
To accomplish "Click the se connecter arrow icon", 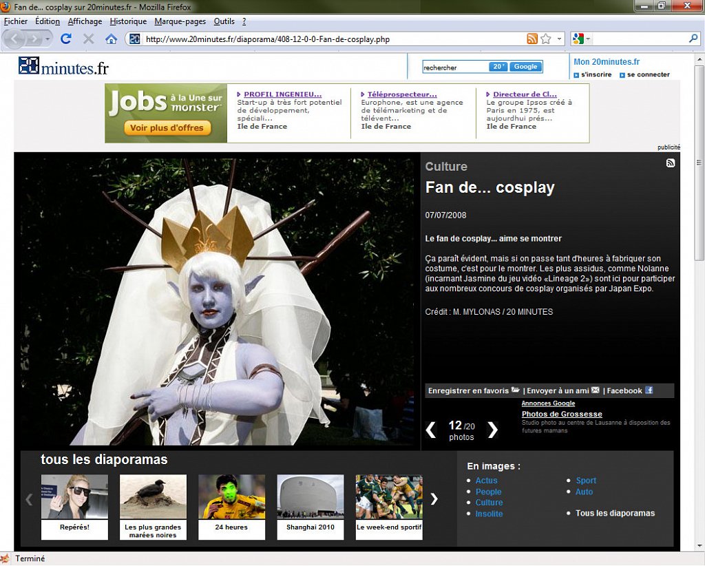I will point(622,75).
